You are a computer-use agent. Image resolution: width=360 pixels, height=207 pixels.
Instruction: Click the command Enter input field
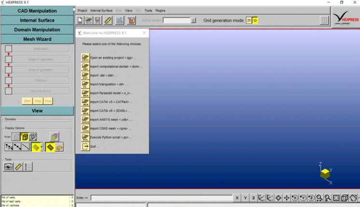pos(161,198)
